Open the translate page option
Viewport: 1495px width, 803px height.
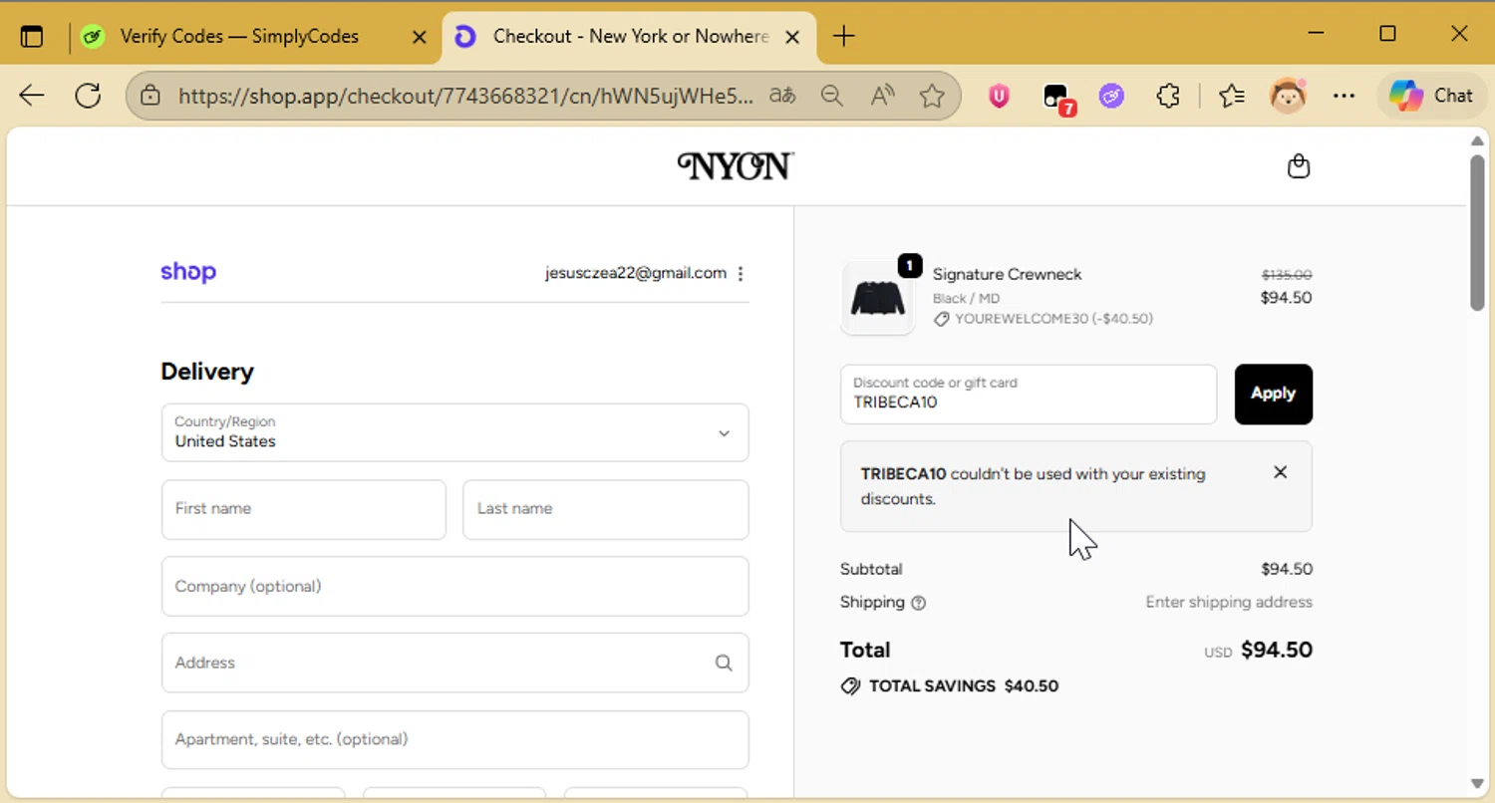782,96
